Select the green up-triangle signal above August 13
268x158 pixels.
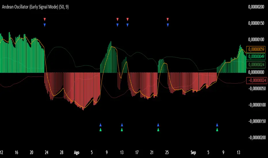pyautogui.click(x=122, y=130)
